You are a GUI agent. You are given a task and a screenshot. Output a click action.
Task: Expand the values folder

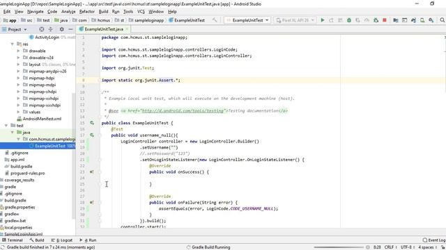pyautogui.click(x=19, y=112)
